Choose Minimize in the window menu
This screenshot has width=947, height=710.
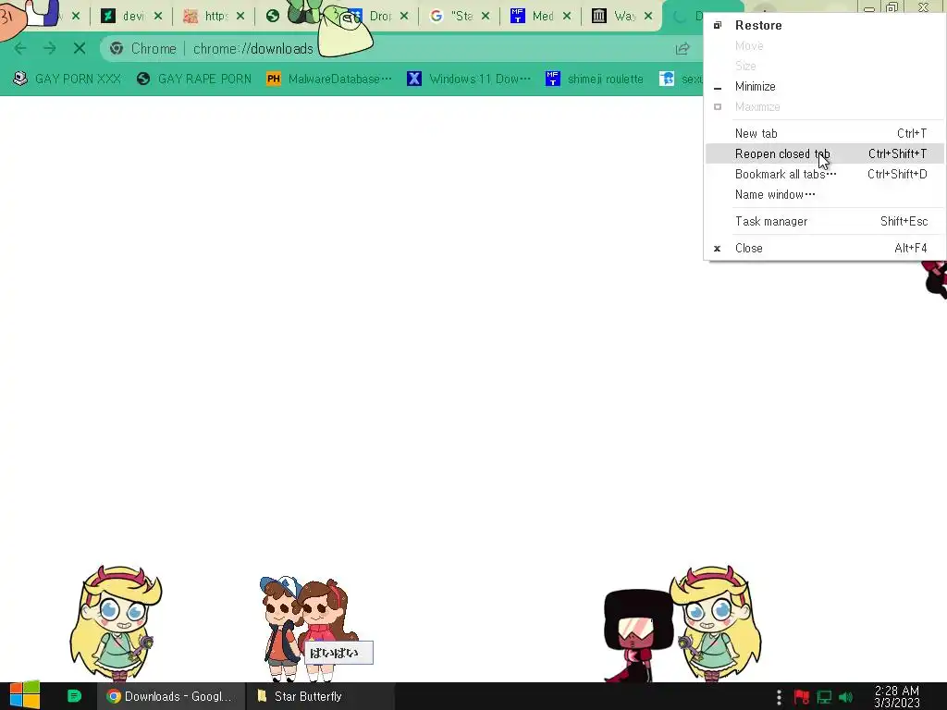(x=825, y=86)
